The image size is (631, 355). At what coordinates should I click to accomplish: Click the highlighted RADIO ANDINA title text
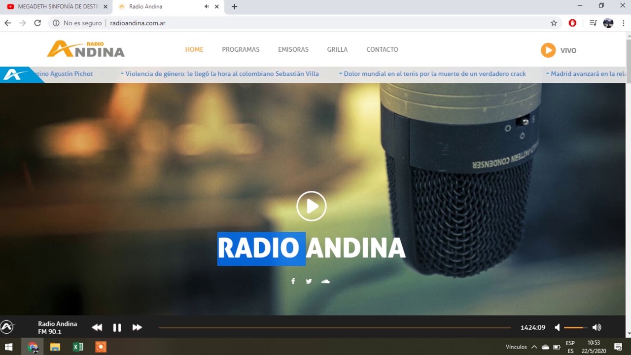pos(311,248)
